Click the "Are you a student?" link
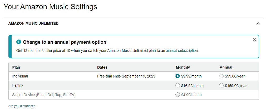This screenshot has height=111, width=266. (22, 106)
